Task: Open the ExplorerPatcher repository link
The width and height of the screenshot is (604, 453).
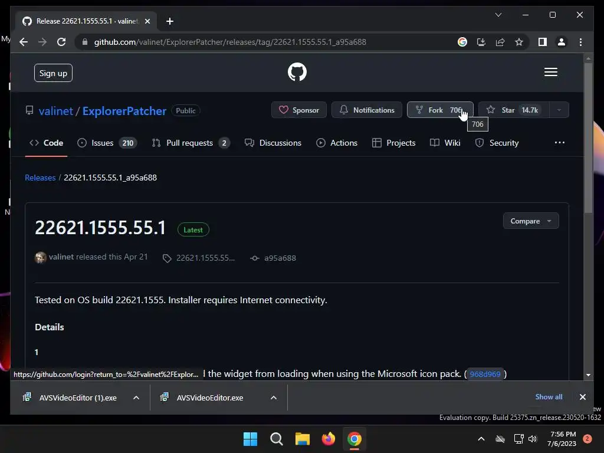Action: pyautogui.click(x=124, y=111)
